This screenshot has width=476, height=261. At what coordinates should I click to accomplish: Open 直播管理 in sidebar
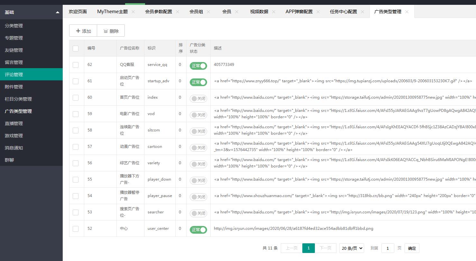click(31, 123)
